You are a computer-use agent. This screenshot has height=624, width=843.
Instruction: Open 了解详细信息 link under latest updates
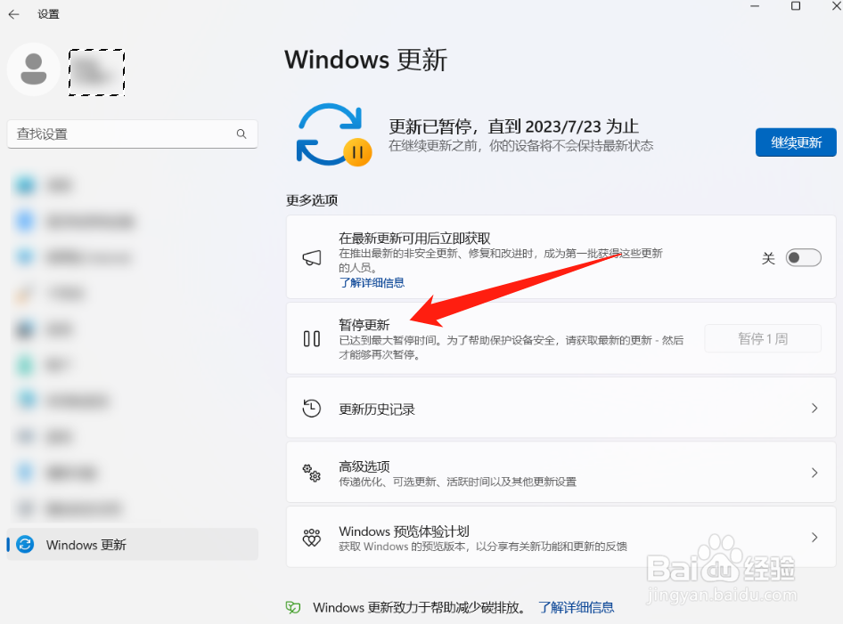[x=372, y=282]
